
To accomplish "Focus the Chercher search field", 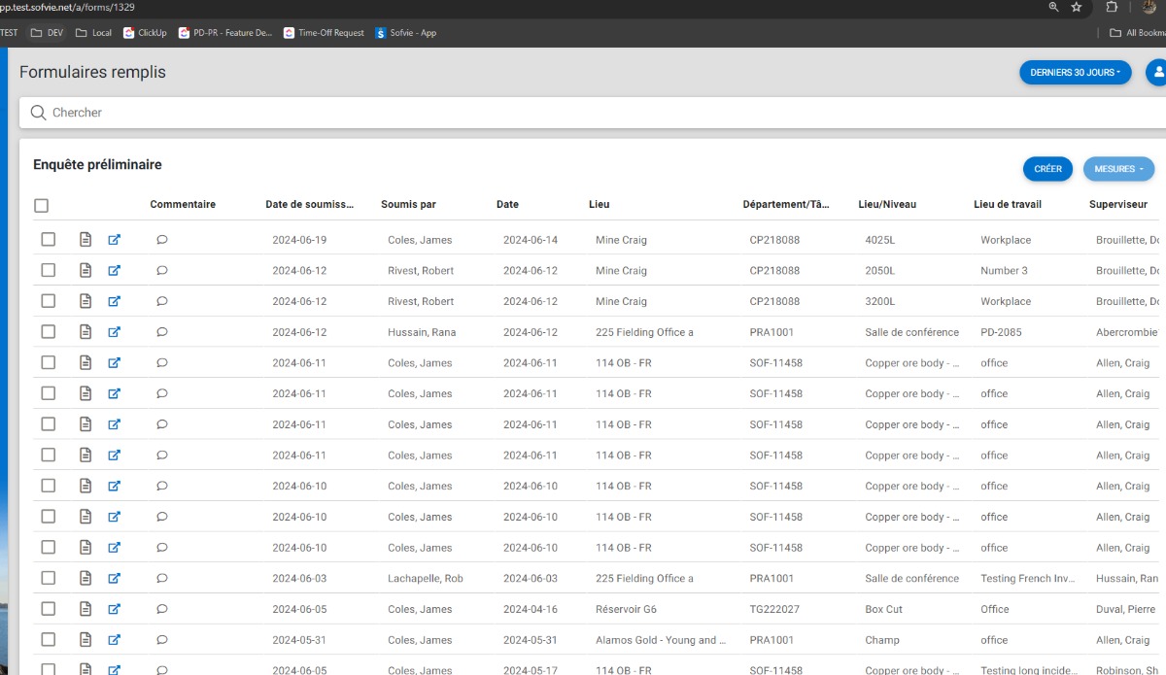I will coord(593,113).
